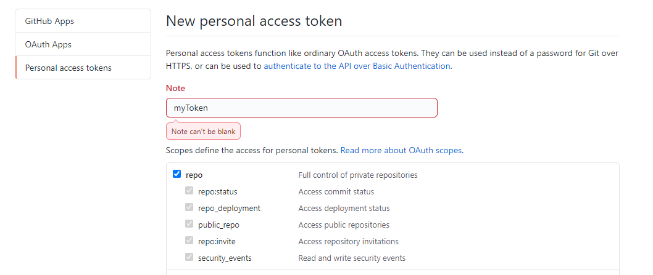Select Personal access tokens sidebar item
The height and width of the screenshot is (275, 653).
click(83, 67)
